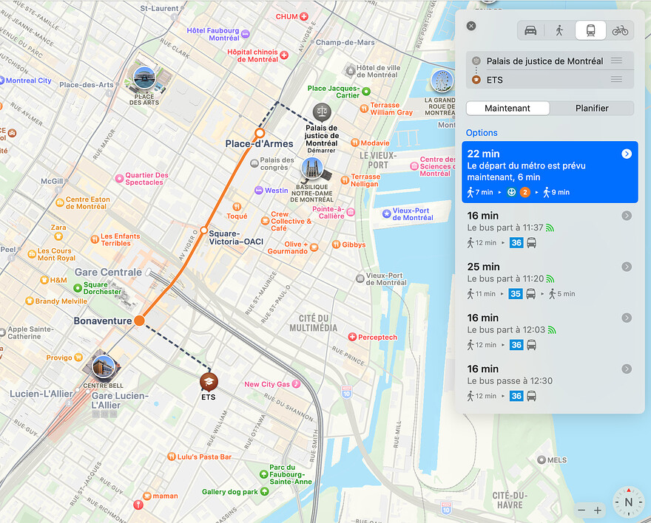Zoom out the map with minus button
651x523 pixels.
(x=581, y=510)
